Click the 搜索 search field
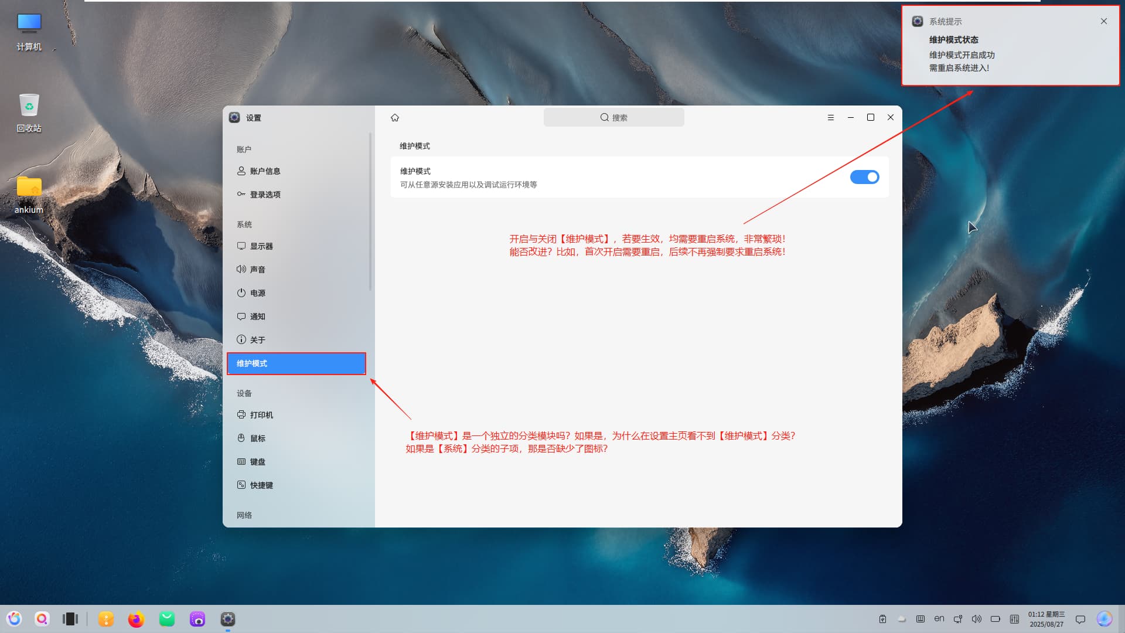This screenshot has width=1125, height=633. tap(613, 118)
